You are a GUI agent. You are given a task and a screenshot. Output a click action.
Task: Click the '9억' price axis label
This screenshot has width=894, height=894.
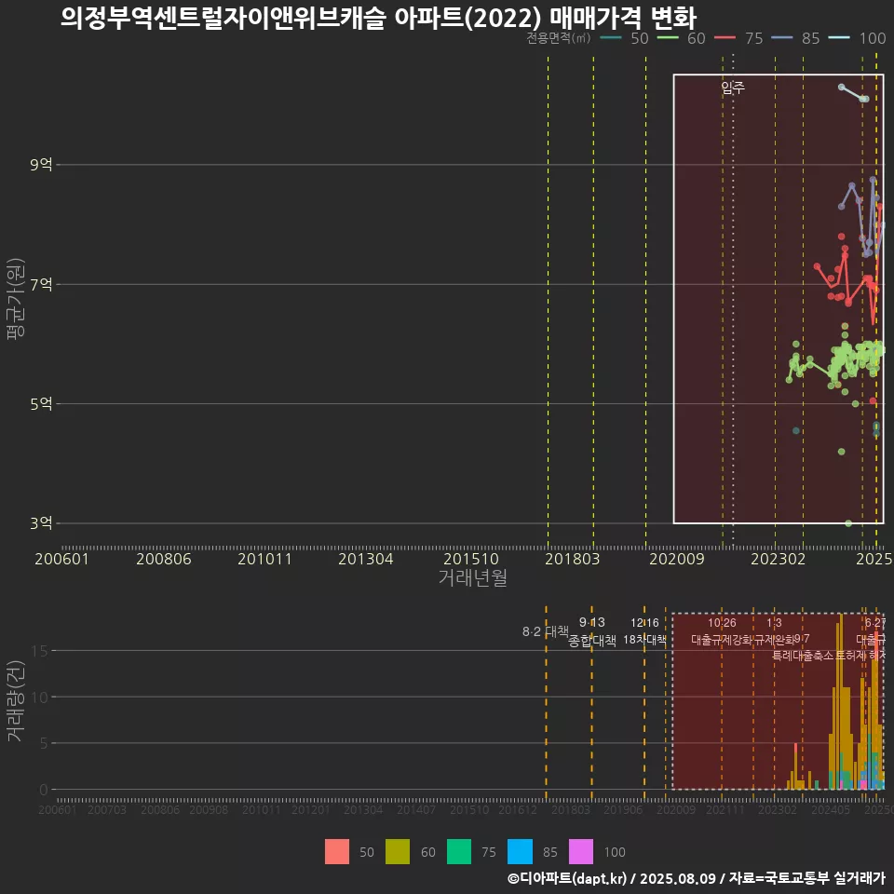(x=41, y=165)
